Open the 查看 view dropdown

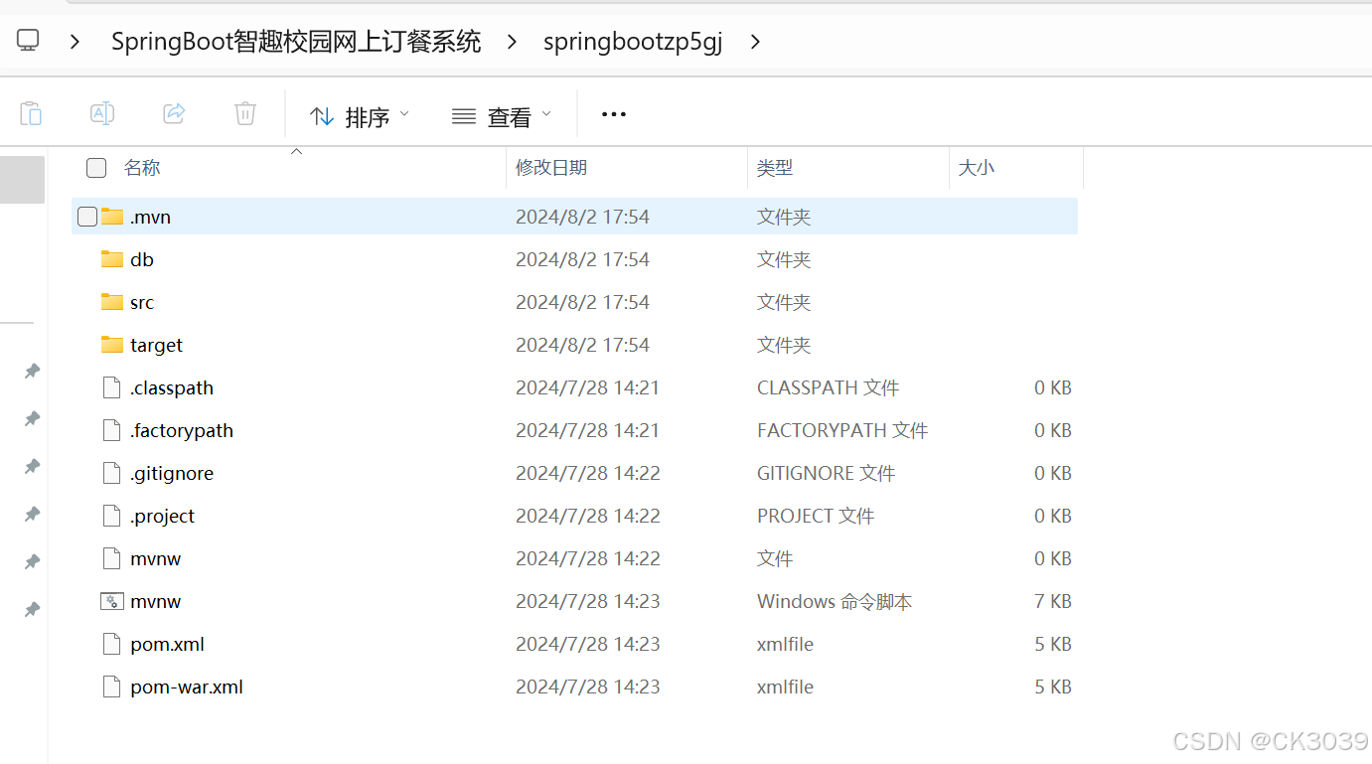point(501,116)
